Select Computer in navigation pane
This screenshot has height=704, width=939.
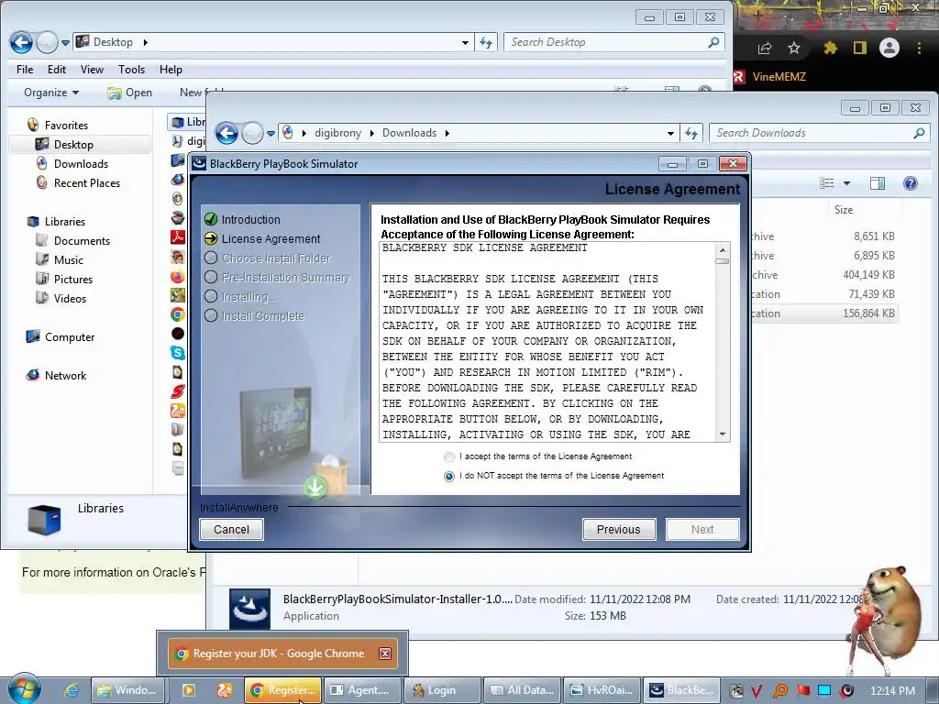[70, 337]
